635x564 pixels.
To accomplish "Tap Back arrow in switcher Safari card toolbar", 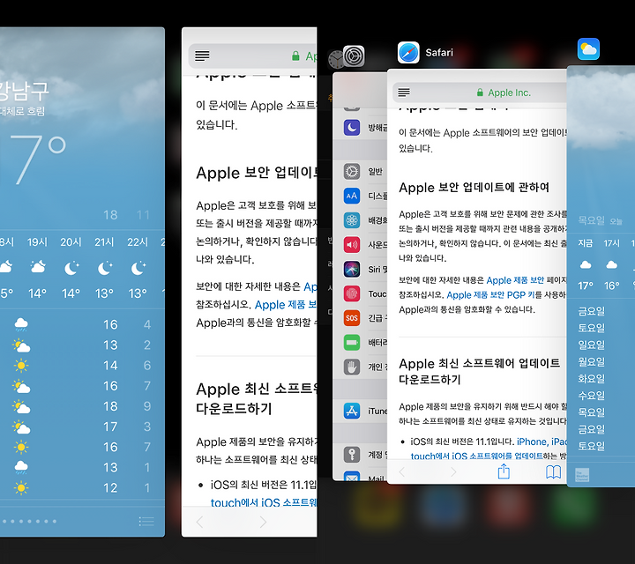I will point(402,471).
